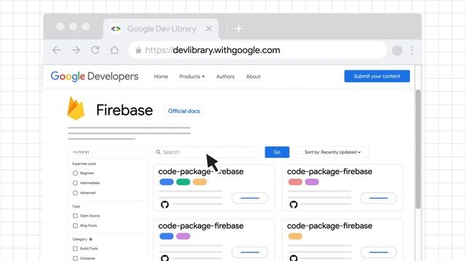
Task: Click the pill button in the single orange tag card
Action: click(379, 252)
